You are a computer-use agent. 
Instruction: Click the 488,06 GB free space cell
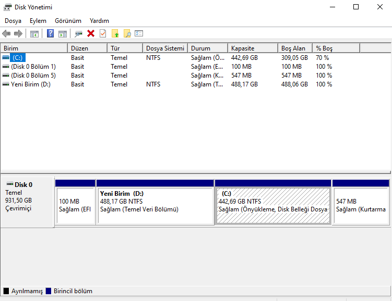[294, 84]
